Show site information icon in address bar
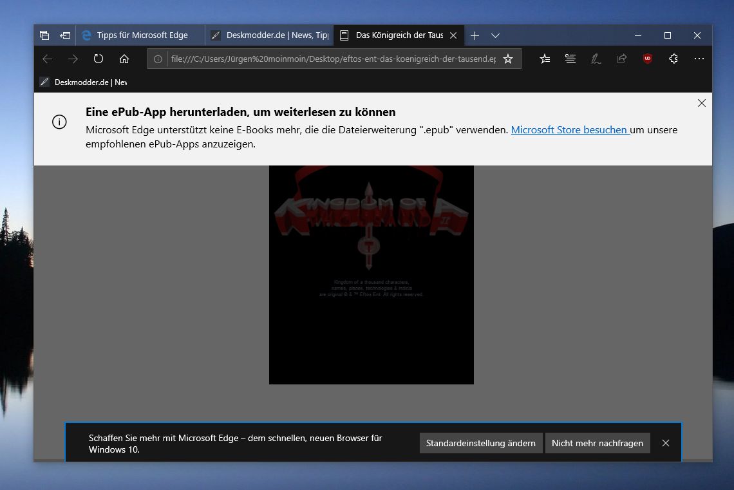The height and width of the screenshot is (490, 734). coord(158,59)
